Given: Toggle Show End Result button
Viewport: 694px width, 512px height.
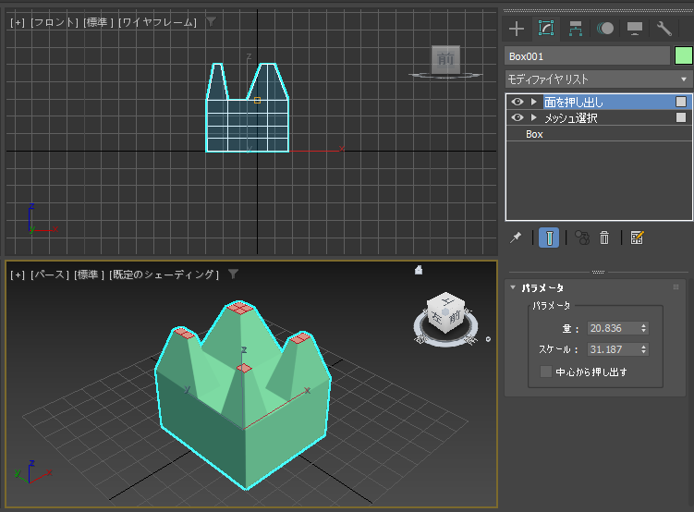Looking at the screenshot, I should point(549,238).
